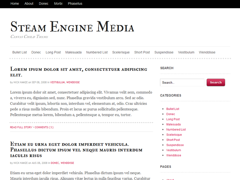This screenshot has width=240, height=180.
Task: Click the WENDDISSE tag under the second post
Action: pos(67,163)
